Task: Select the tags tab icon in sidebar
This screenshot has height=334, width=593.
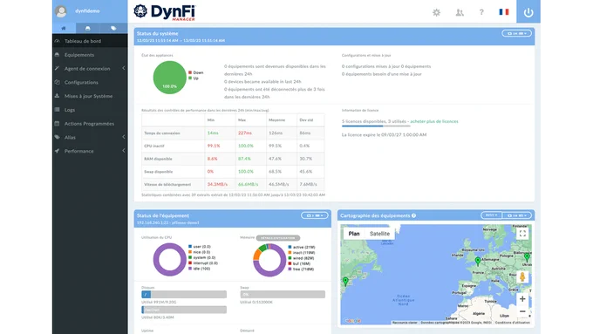Action: tap(113, 29)
